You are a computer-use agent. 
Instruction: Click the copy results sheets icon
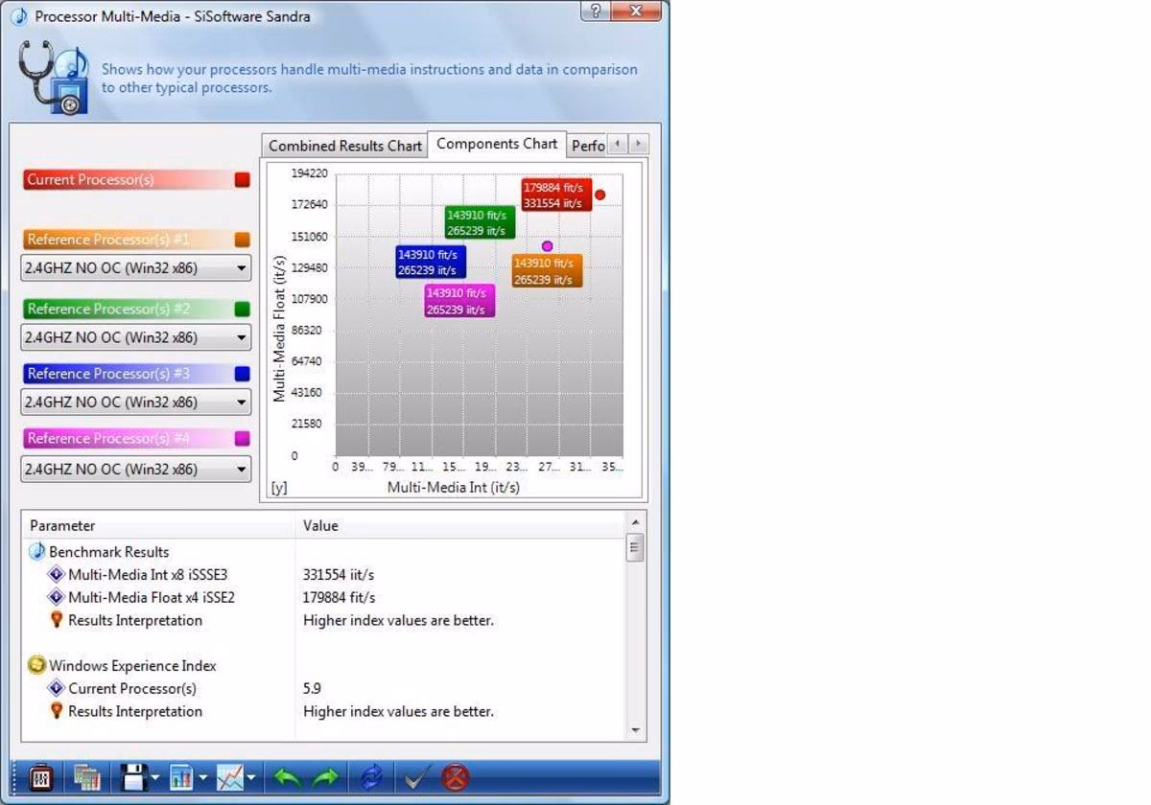[87, 778]
